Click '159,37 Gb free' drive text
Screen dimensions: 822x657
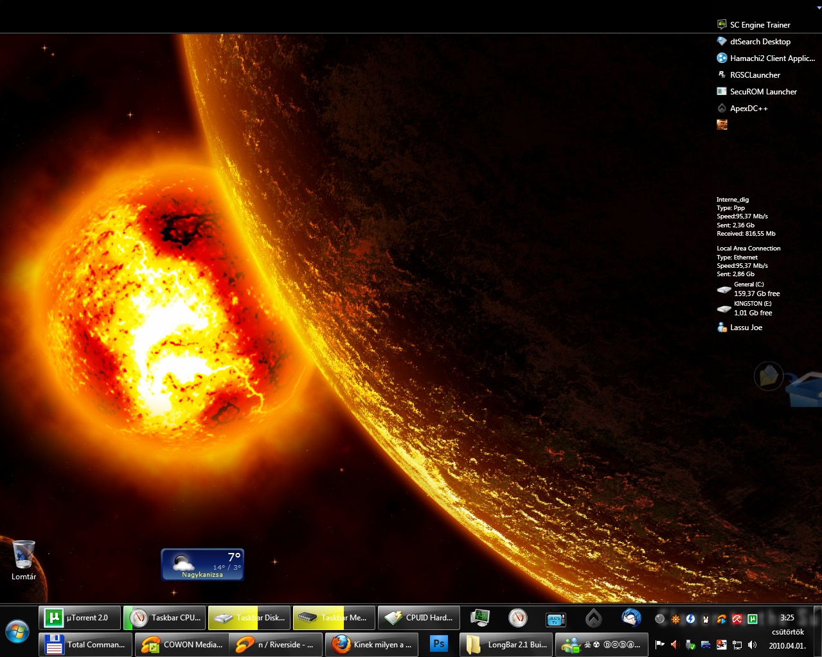point(757,293)
